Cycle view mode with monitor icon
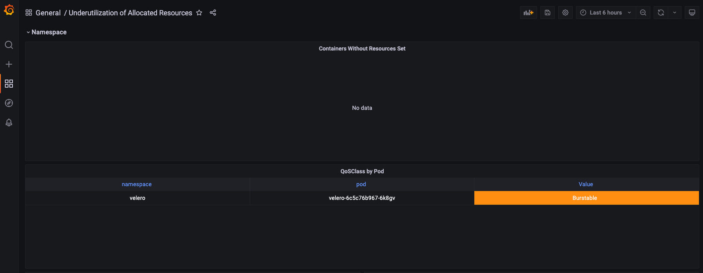 [x=692, y=13]
